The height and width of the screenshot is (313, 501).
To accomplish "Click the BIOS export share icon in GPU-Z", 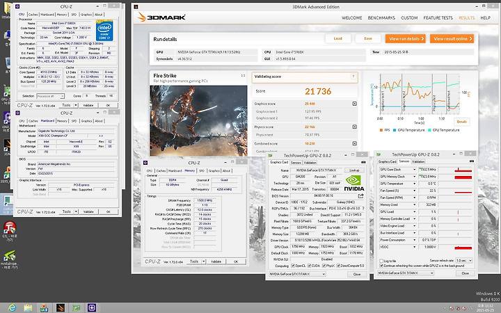I will (x=360, y=195).
